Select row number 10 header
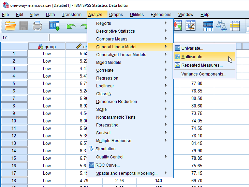The image size is (249, 187). click(x=14, y=121)
